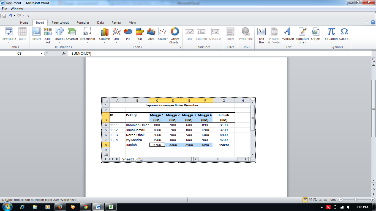Switch to Draft view
Image resolution: width=376 pixels, height=211 pixels.
click(x=325, y=200)
